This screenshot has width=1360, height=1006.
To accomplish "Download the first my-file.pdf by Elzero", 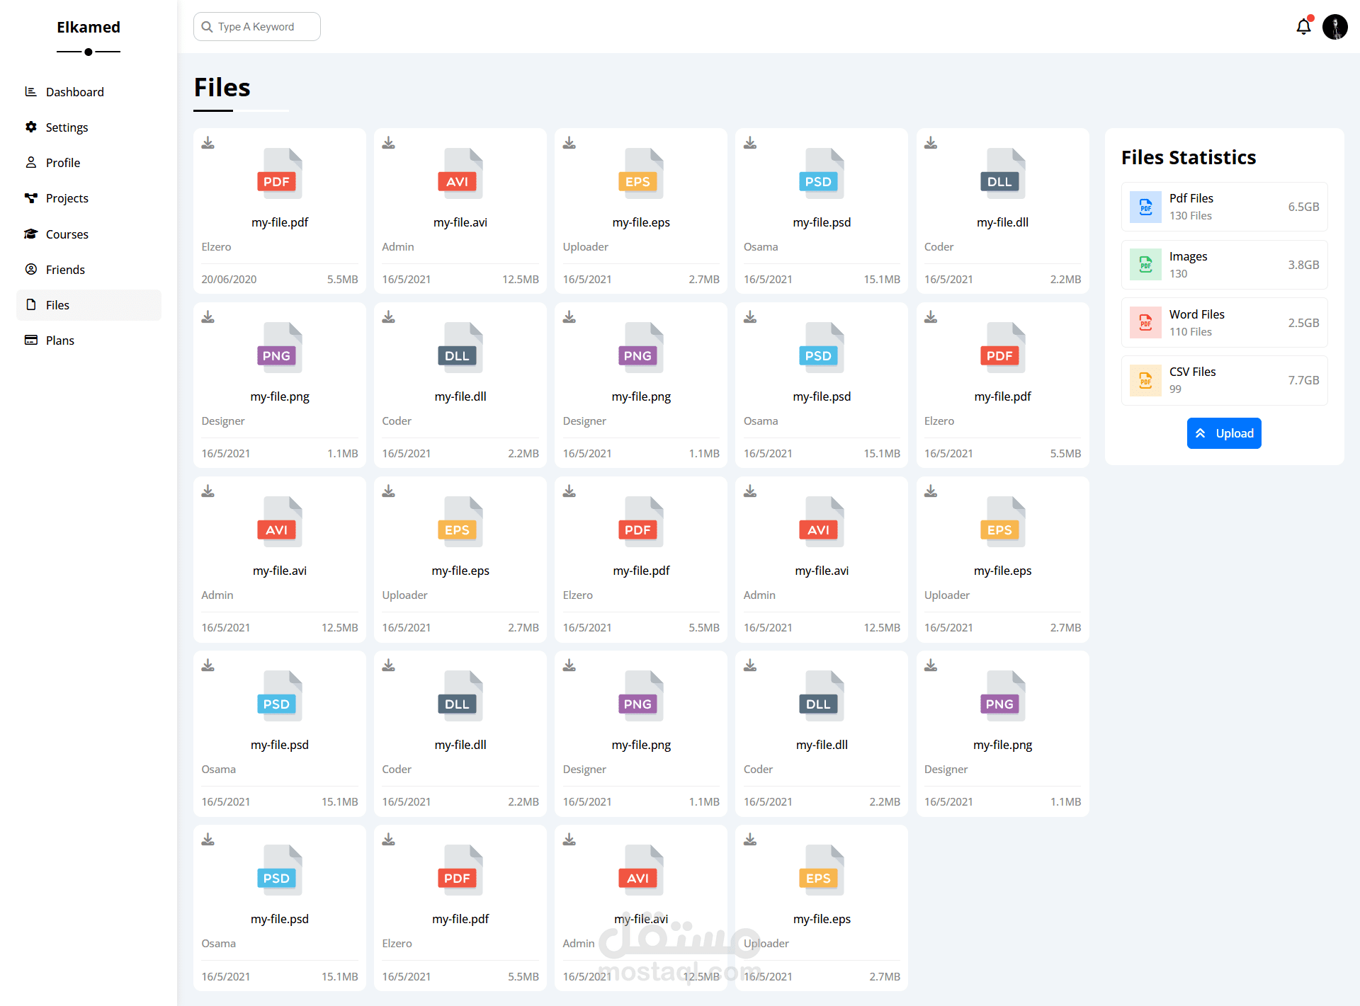I will [208, 143].
